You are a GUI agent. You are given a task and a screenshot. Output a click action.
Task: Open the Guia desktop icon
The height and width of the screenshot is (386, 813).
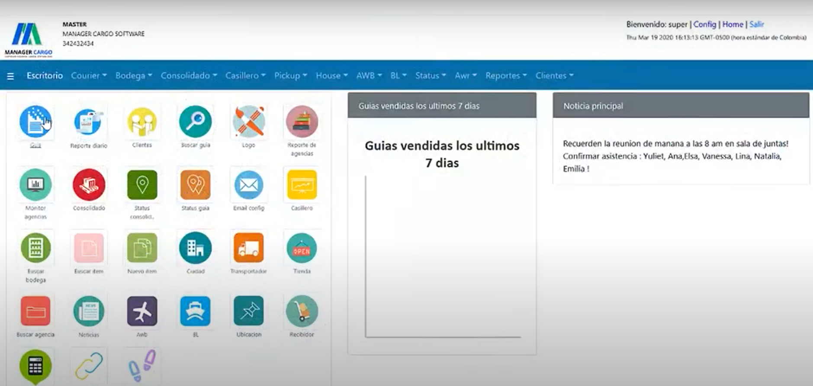[x=35, y=122]
